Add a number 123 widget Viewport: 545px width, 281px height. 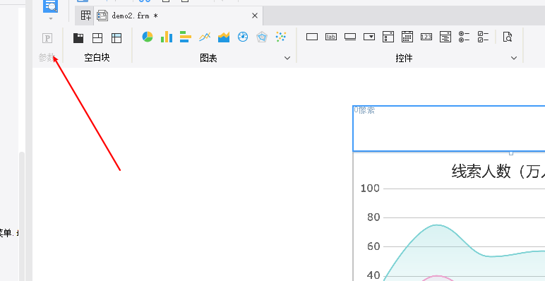pos(426,37)
